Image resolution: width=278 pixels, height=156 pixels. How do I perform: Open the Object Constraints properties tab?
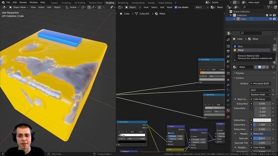228,100
